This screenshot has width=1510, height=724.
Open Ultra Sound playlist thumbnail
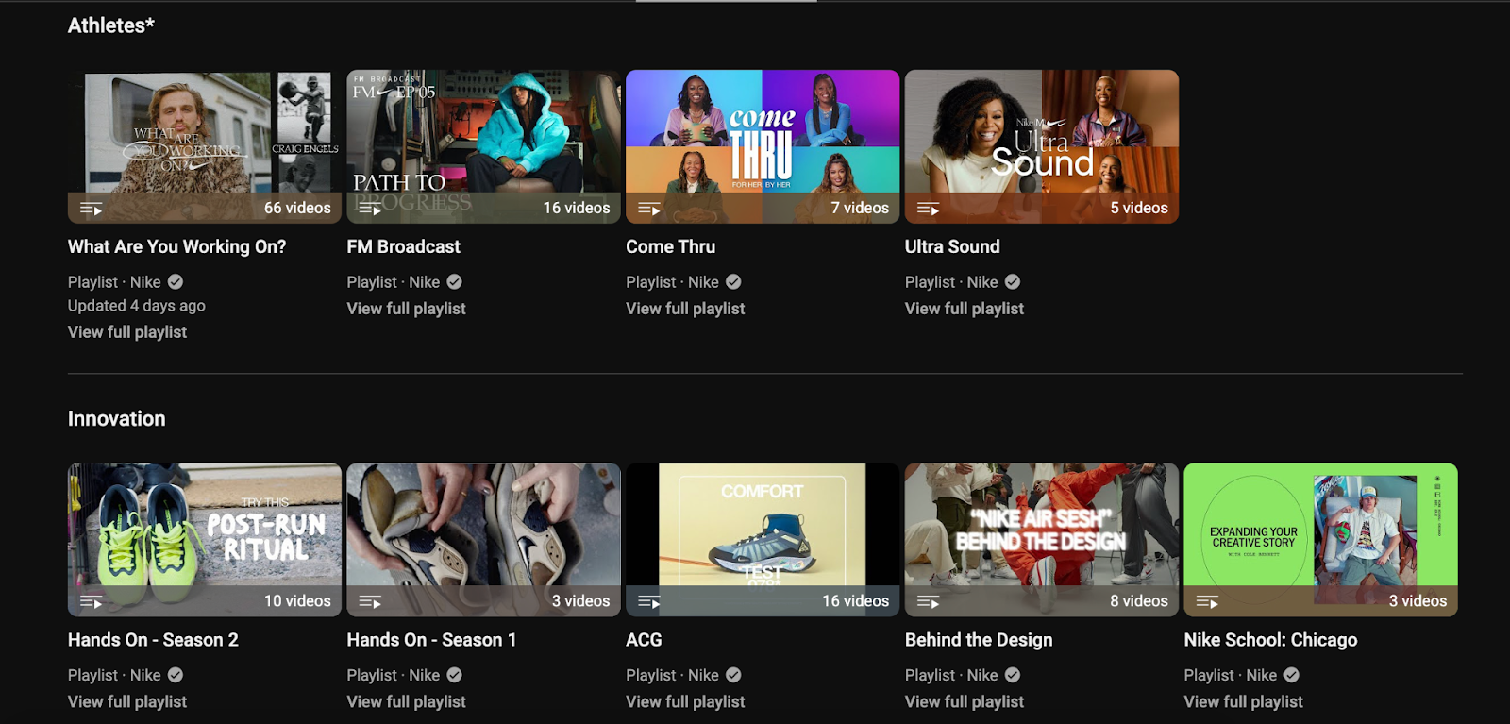[1042, 146]
